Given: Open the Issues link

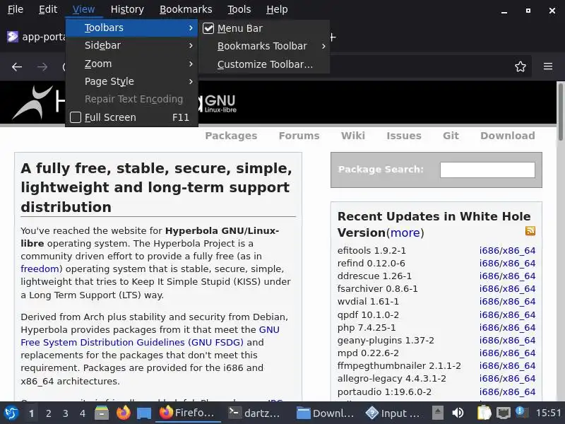Looking at the screenshot, I should [403, 136].
